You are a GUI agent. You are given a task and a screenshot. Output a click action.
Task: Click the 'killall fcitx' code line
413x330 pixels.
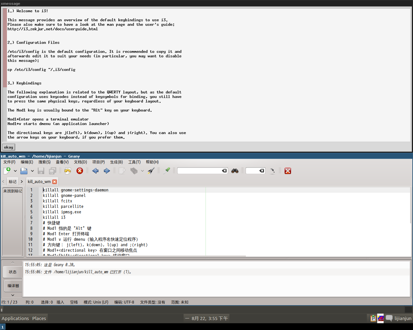click(x=57, y=201)
